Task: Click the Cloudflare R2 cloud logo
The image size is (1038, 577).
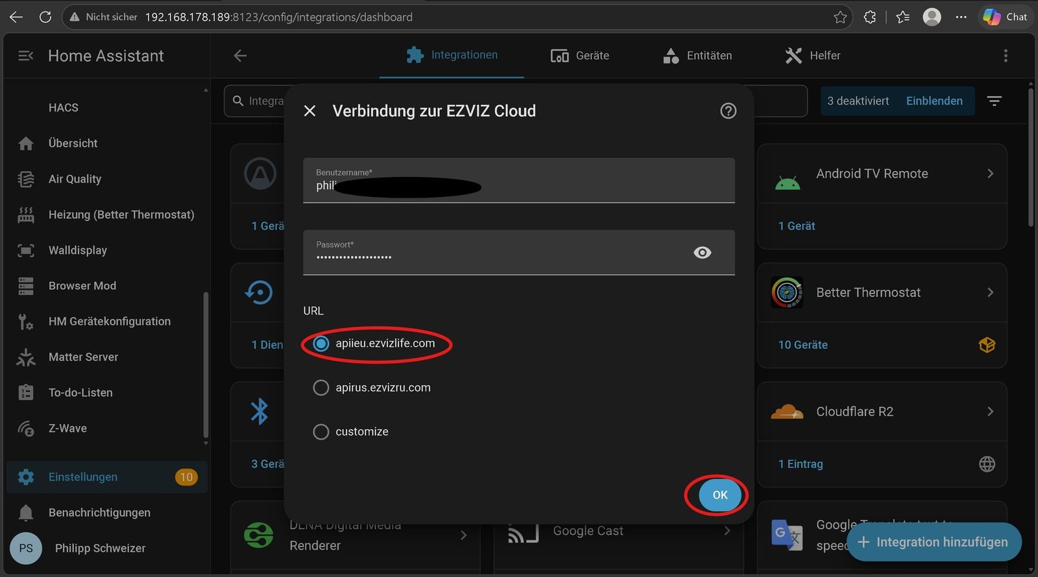Action: coord(787,412)
